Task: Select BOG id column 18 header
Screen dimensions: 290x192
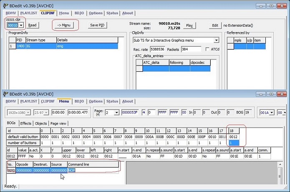Action: click(x=234, y=131)
